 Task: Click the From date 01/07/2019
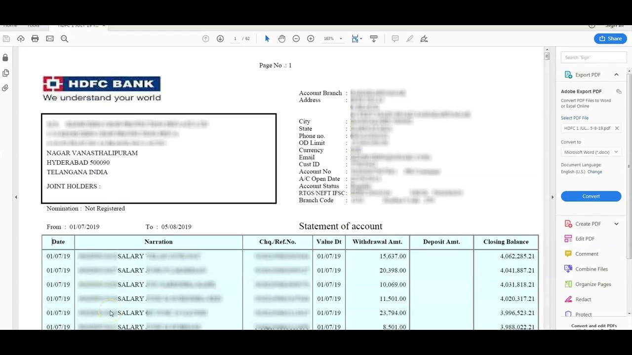click(x=84, y=227)
